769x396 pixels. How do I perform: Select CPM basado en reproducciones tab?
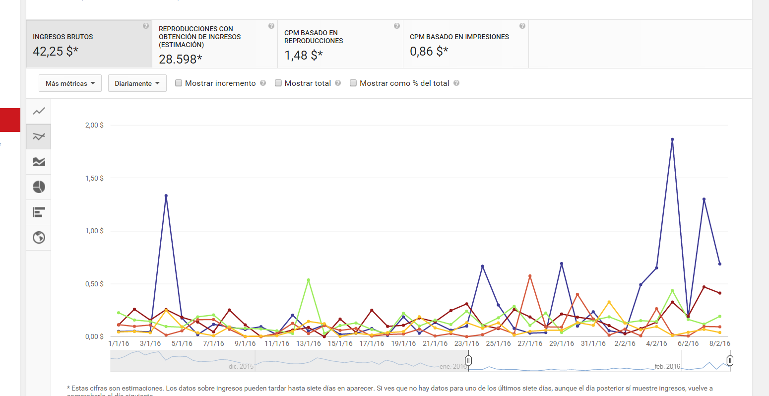pos(340,44)
